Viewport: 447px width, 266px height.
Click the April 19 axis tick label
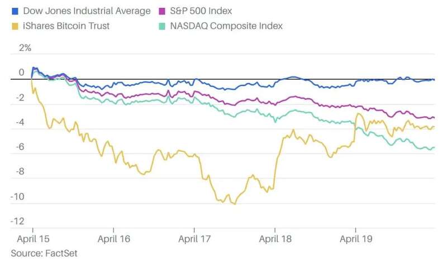point(356,239)
